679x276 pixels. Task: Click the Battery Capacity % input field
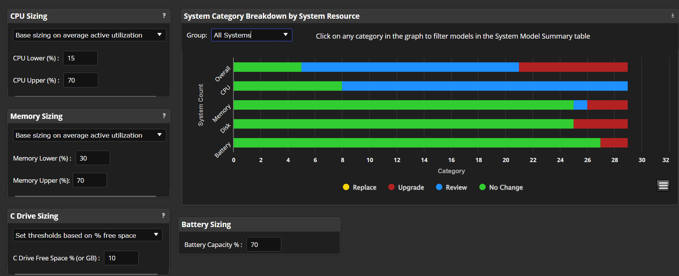[264, 245]
